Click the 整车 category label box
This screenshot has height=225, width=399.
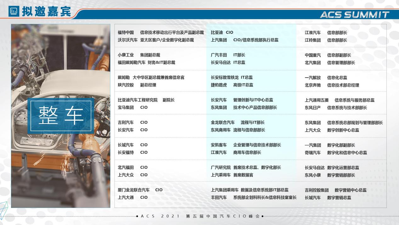pos(60,115)
